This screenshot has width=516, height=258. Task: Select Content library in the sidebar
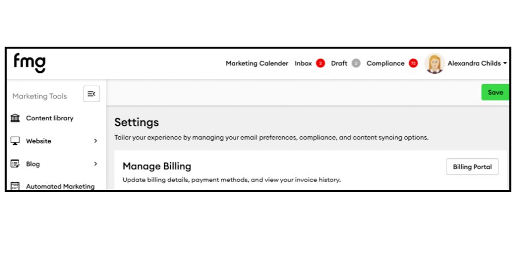coord(50,118)
